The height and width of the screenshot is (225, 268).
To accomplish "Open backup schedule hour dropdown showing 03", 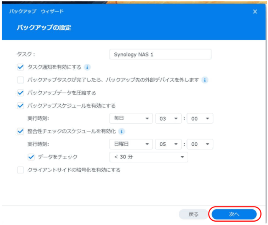I will tap(167, 119).
